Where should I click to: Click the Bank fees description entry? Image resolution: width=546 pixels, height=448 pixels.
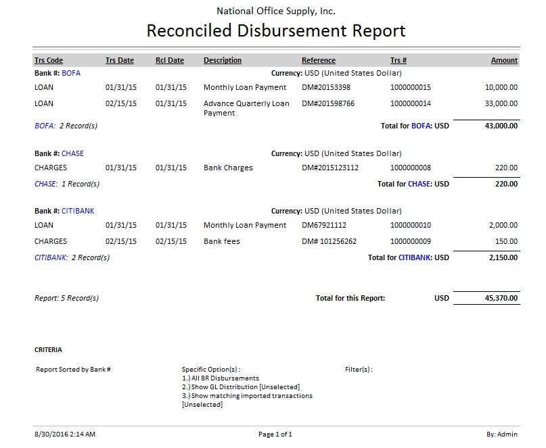click(222, 241)
